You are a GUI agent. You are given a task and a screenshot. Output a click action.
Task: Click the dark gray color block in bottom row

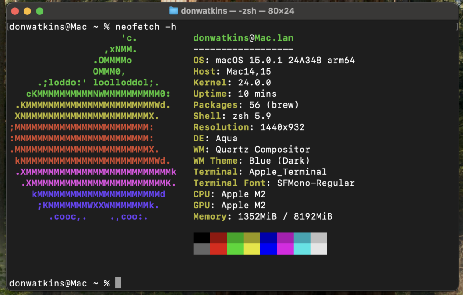pyautogui.click(x=202, y=249)
